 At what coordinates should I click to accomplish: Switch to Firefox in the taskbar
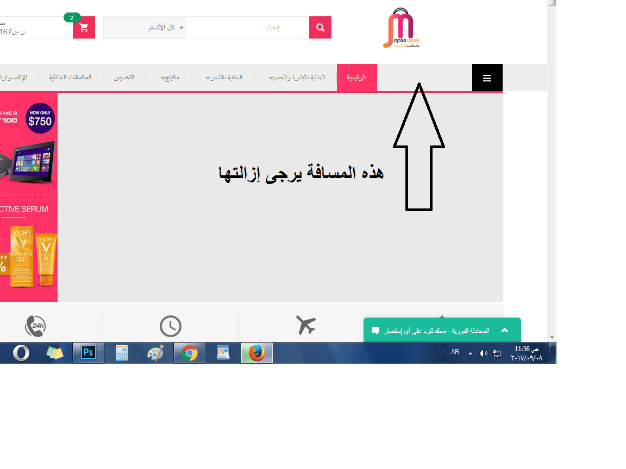pos(257,353)
